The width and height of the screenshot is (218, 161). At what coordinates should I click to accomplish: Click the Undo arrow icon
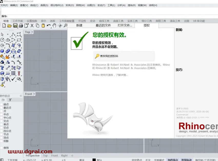[48, 26]
